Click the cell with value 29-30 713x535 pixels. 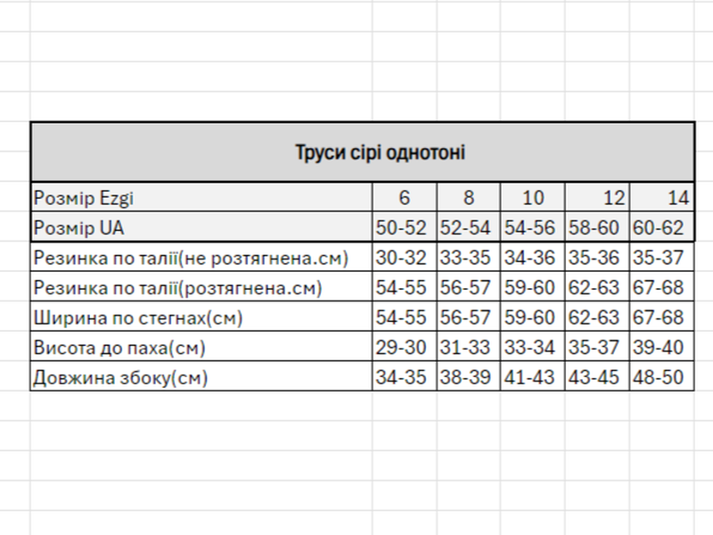click(405, 347)
